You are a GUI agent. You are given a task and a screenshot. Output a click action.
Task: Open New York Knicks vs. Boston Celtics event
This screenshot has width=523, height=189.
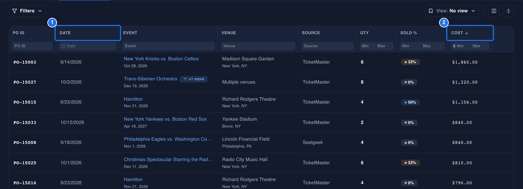[161, 59]
